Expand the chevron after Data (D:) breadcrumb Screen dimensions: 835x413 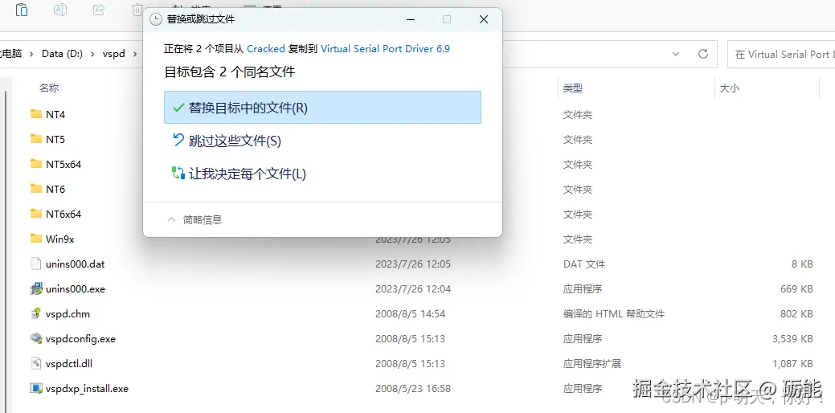click(x=92, y=54)
